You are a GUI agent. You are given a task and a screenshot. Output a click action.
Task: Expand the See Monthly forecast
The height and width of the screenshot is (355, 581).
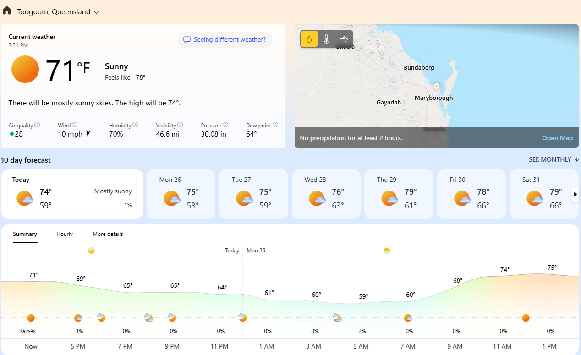click(554, 159)
